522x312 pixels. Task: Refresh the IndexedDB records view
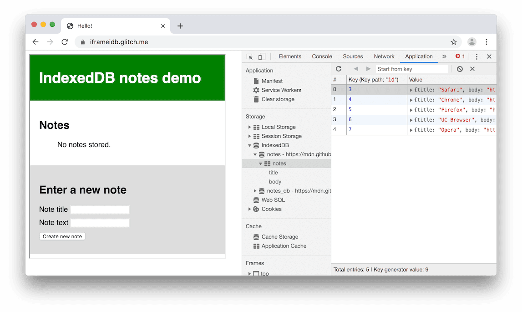[338, 68]
